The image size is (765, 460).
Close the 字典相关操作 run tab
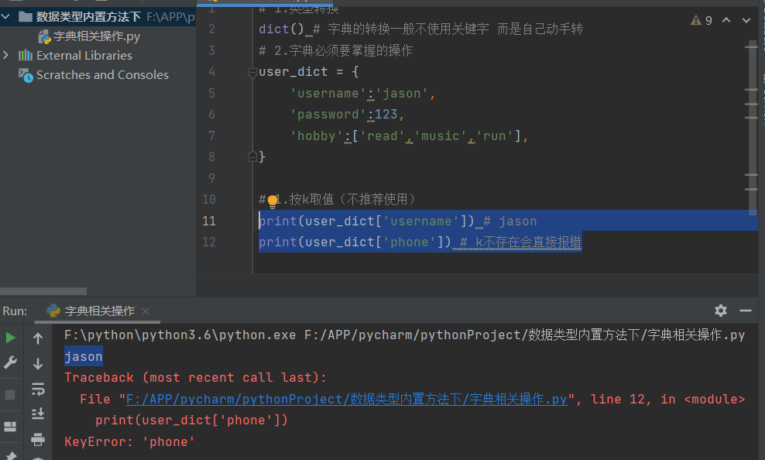[x=146, y=311]
